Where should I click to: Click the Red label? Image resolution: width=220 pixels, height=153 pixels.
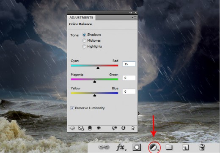coord(115,61)
